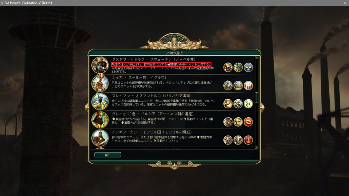The height and width of the screenshot is (196, 349).
Task: Click the civilization list scrollbar thumb
Action: pyautogui.click(x=256, y=97)
